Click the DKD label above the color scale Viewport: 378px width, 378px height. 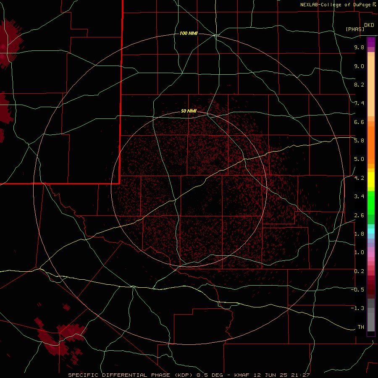[369, 25]
